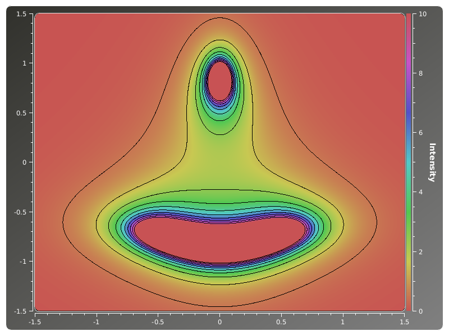
Task: Click the x-axis tick label 1
Action: (x=343, y=322)
